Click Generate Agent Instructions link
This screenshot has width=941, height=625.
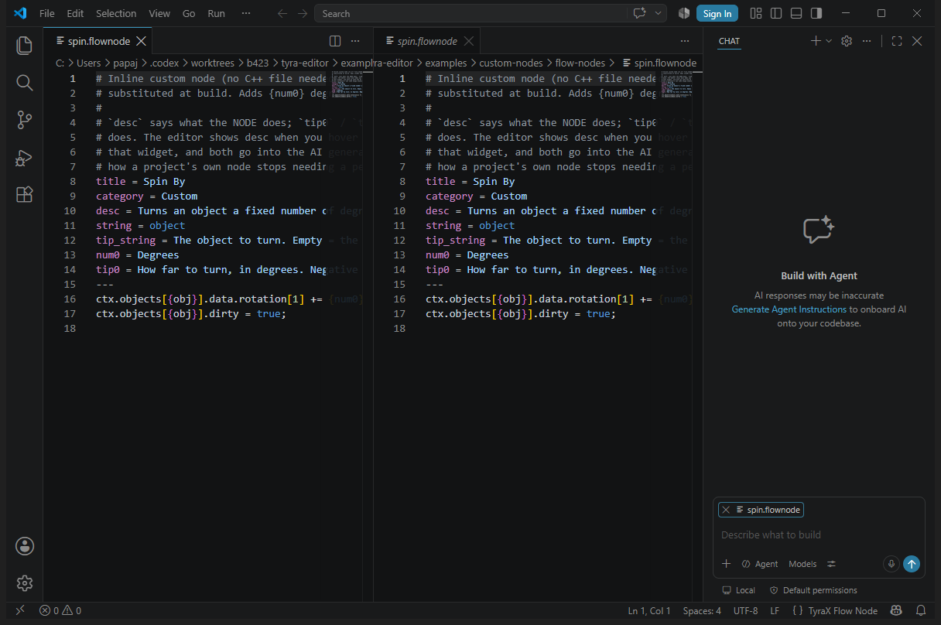(789, 309)
